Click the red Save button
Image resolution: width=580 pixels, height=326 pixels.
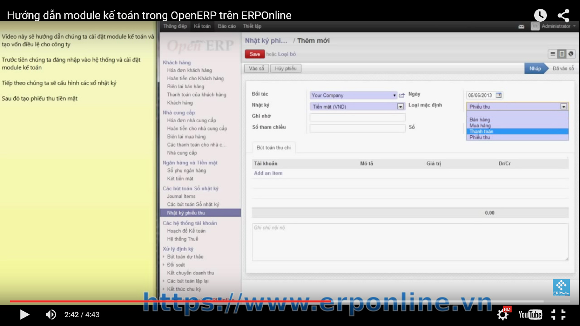coord(255,54)
